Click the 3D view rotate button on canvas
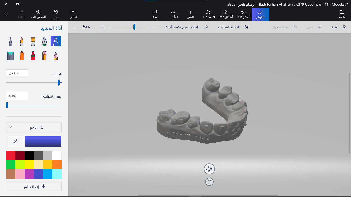Screen dimensions: 351x197 [209, 169]
